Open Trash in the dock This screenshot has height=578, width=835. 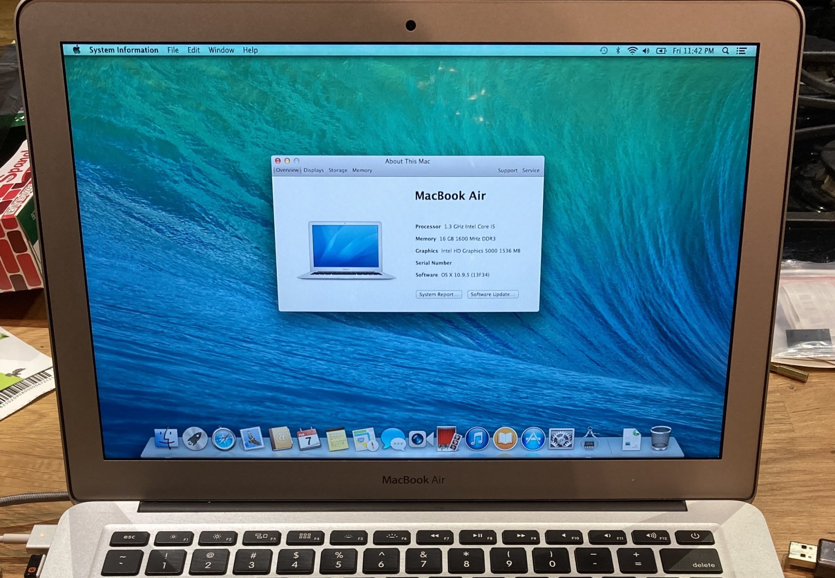click(660, 438)
